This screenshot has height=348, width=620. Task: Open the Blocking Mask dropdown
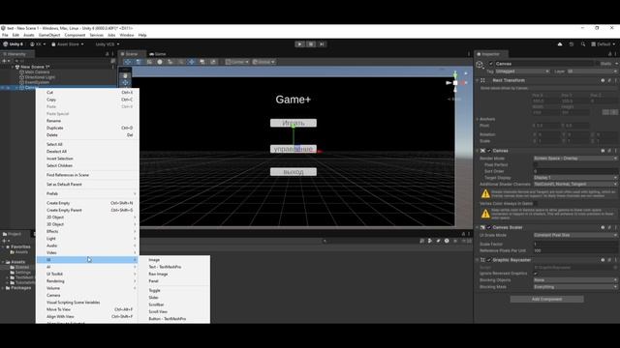click(575, 287)
